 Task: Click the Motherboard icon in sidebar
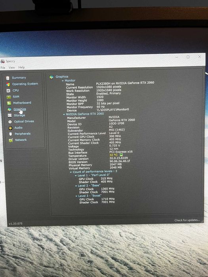click(9, 103)
